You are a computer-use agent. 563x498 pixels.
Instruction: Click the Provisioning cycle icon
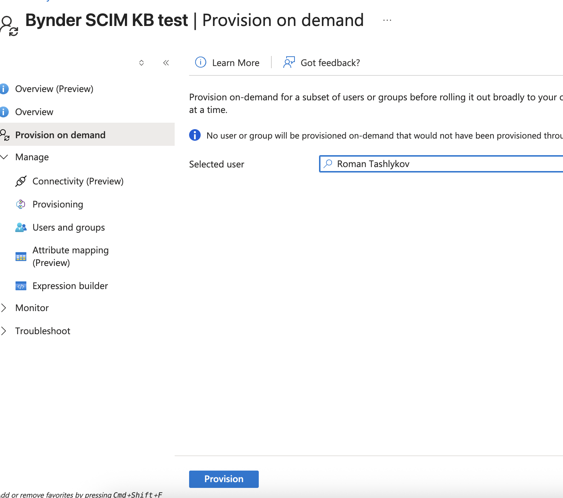pos(21,204)
